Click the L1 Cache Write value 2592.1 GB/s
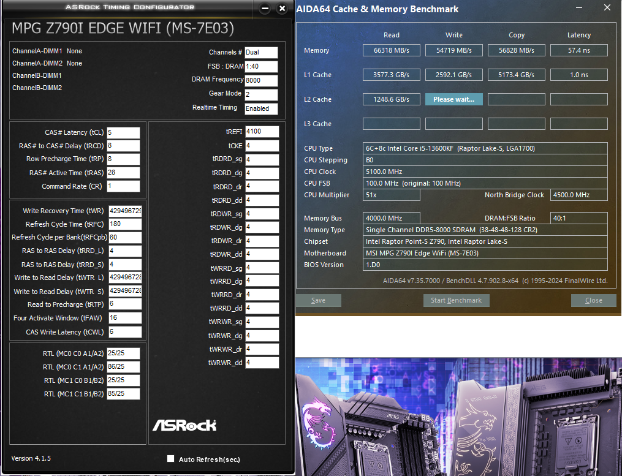This screenshot has height=476, width=622. (x=454, y=75)
